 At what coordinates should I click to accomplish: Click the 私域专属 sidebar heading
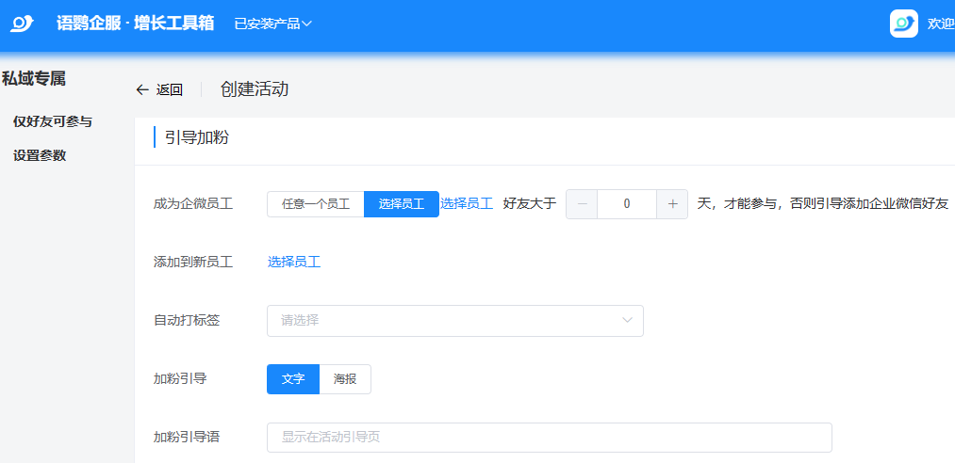click(x=34, y=79)
